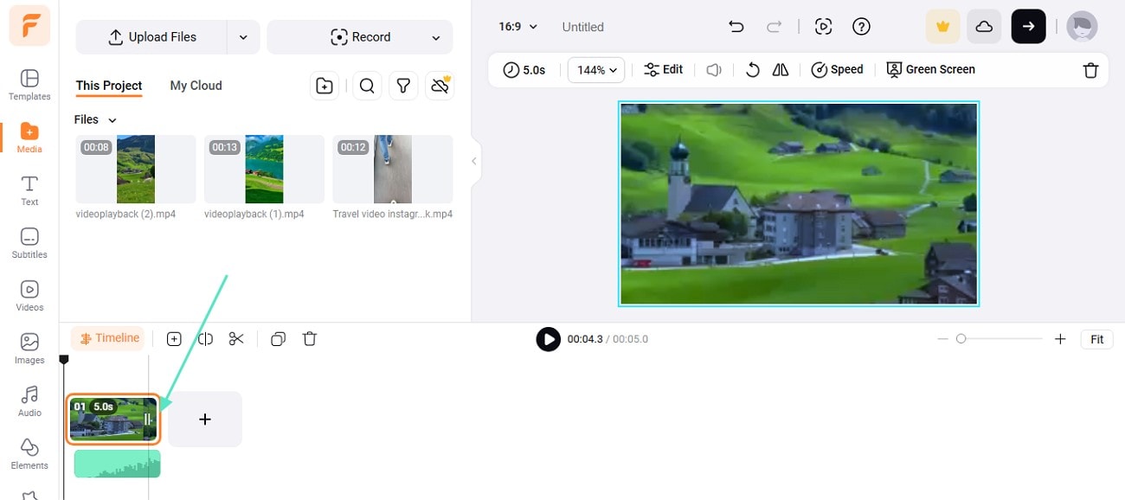Screen dimensions: 1125x500
Task: Select the Travel video instagram thumbnail
Action: (393, 169)
